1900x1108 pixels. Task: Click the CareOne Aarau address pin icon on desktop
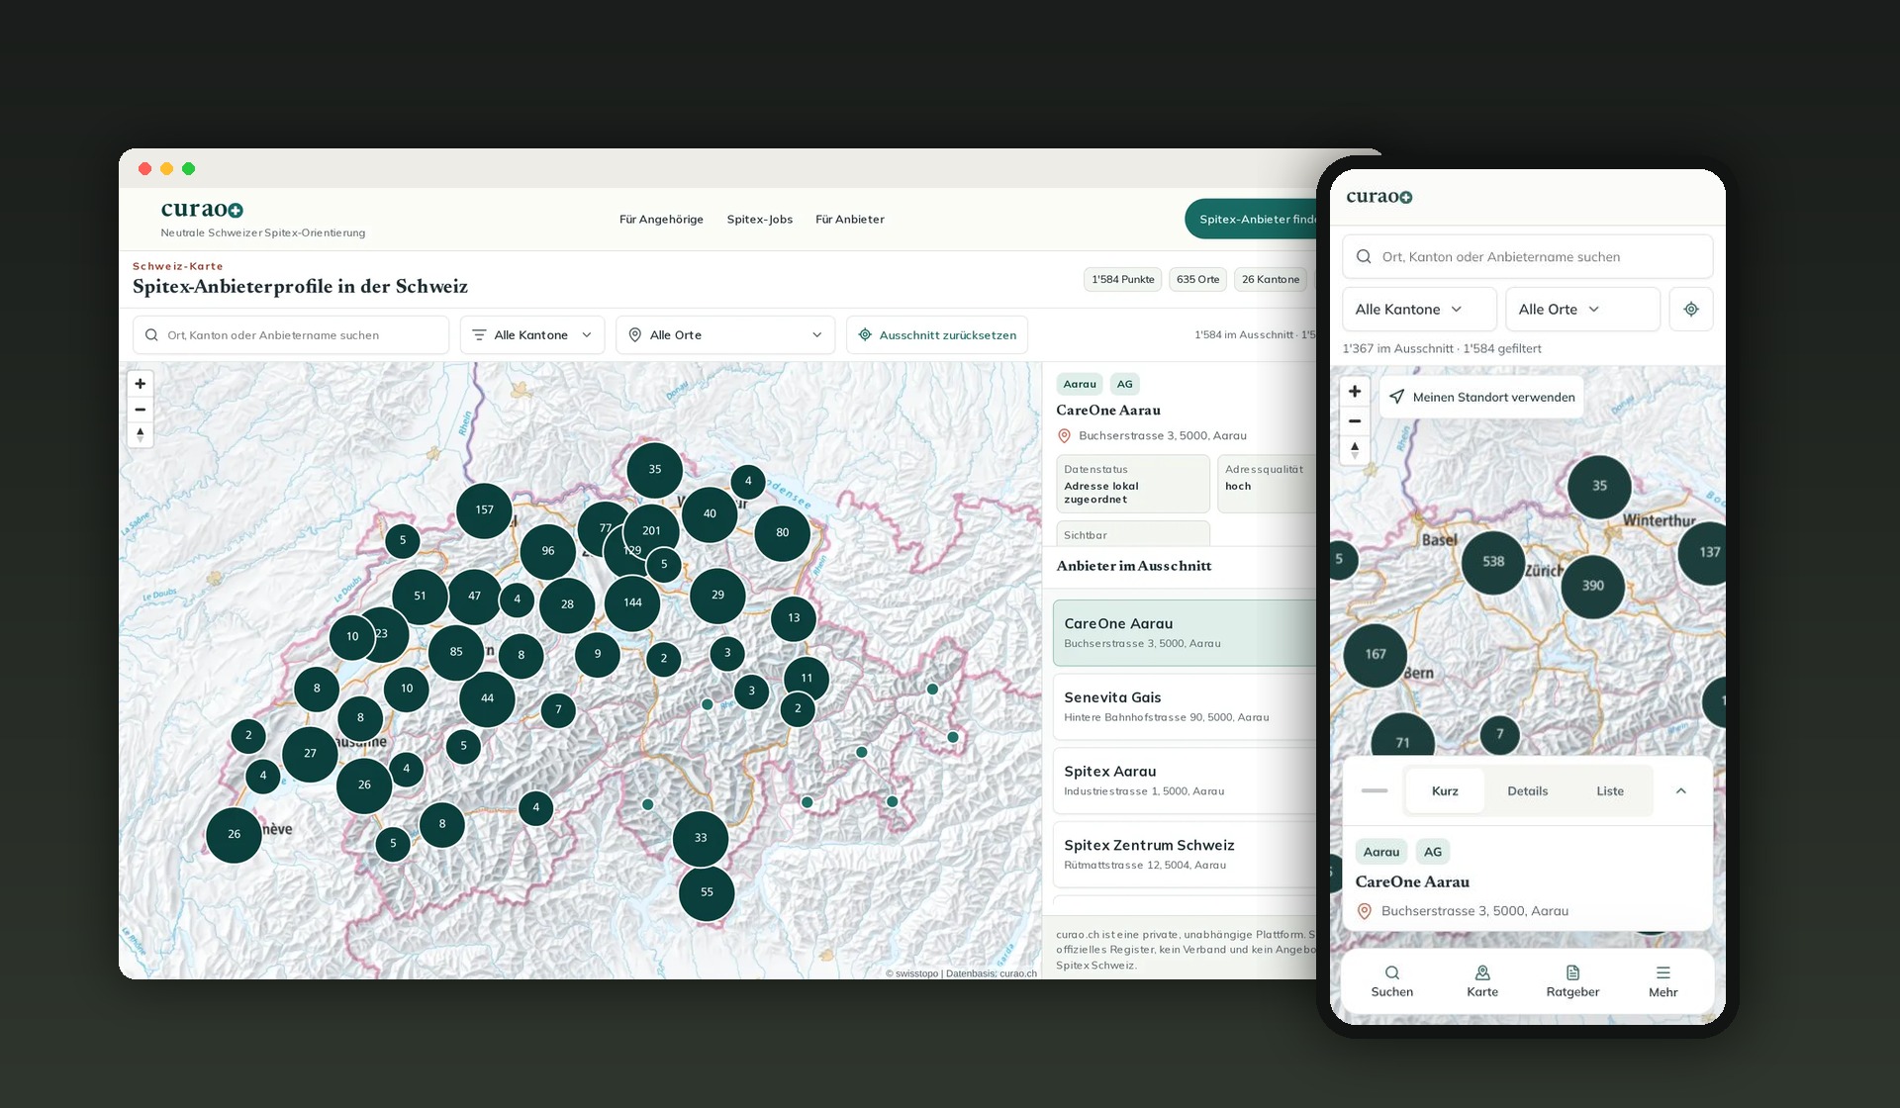coord(1065,436)
